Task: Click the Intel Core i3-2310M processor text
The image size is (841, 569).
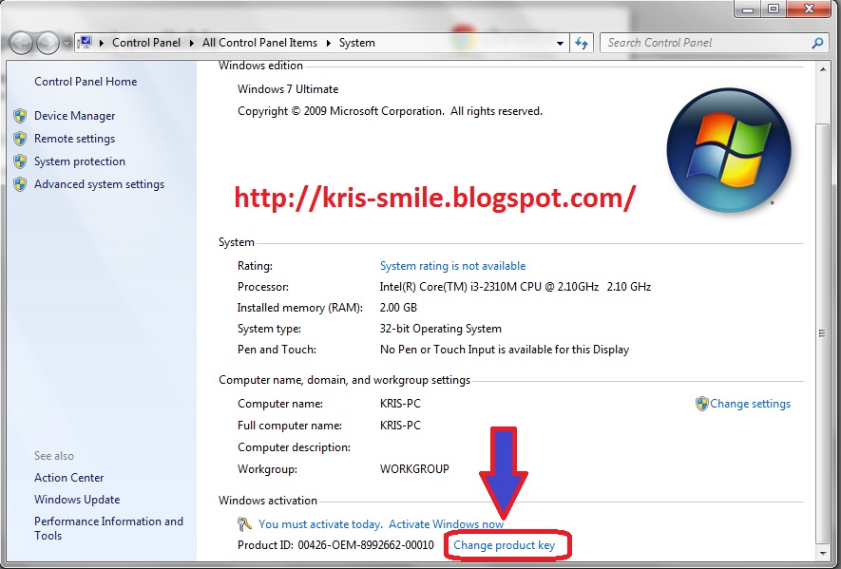Action: pos(515,287)
